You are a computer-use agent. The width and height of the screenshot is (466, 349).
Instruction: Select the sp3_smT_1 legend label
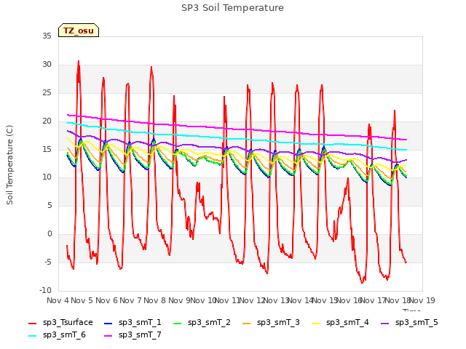(x=140, y=323)
